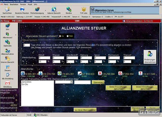Click metal resource icon in Allianzkonto
Viewport: 162px width, 117px height.
23,73
